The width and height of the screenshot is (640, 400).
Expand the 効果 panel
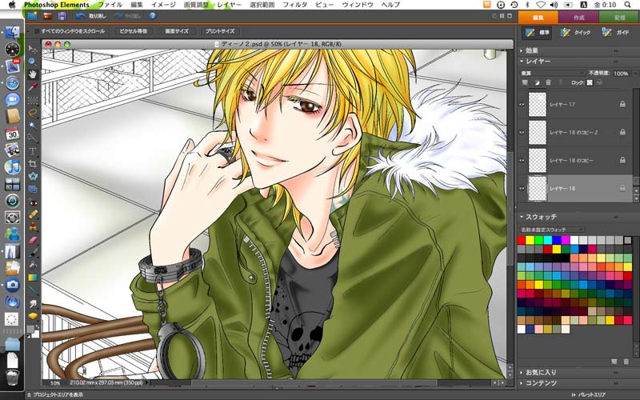tap(522, 50)
